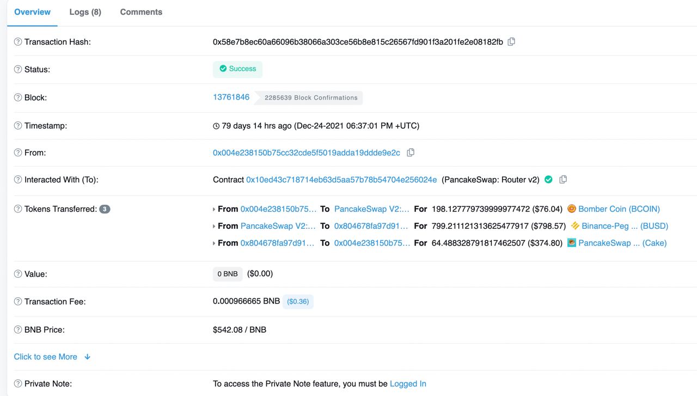This screenshot has width=697, height=396.
Task: Switch to the Overview tab
Action: pos(32,12)
